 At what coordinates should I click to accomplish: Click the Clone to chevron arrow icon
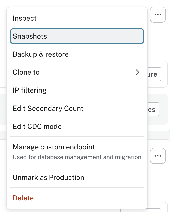tap(137, 72)
